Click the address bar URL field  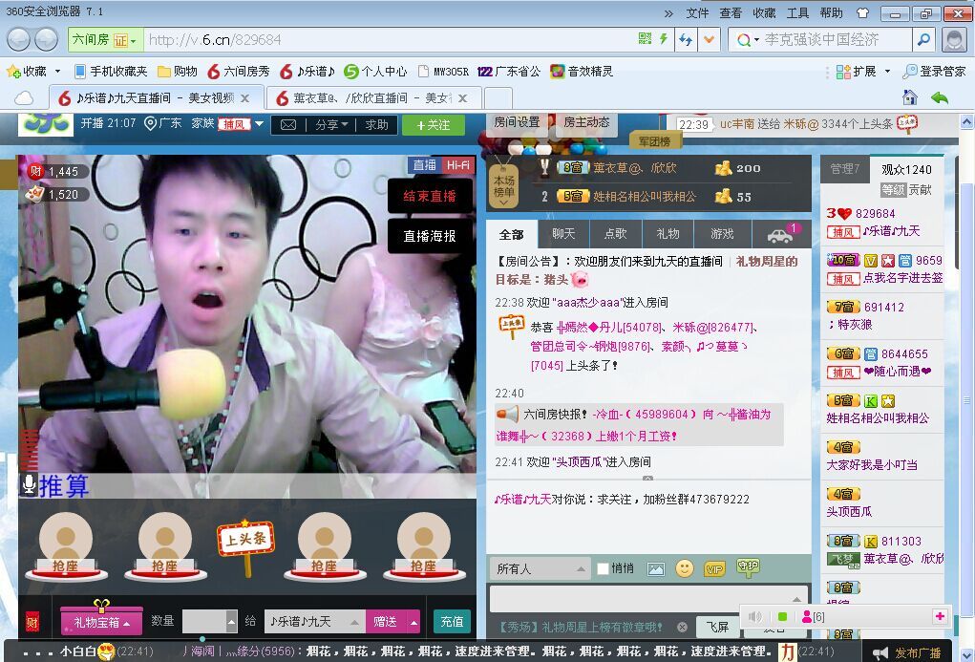390,40
